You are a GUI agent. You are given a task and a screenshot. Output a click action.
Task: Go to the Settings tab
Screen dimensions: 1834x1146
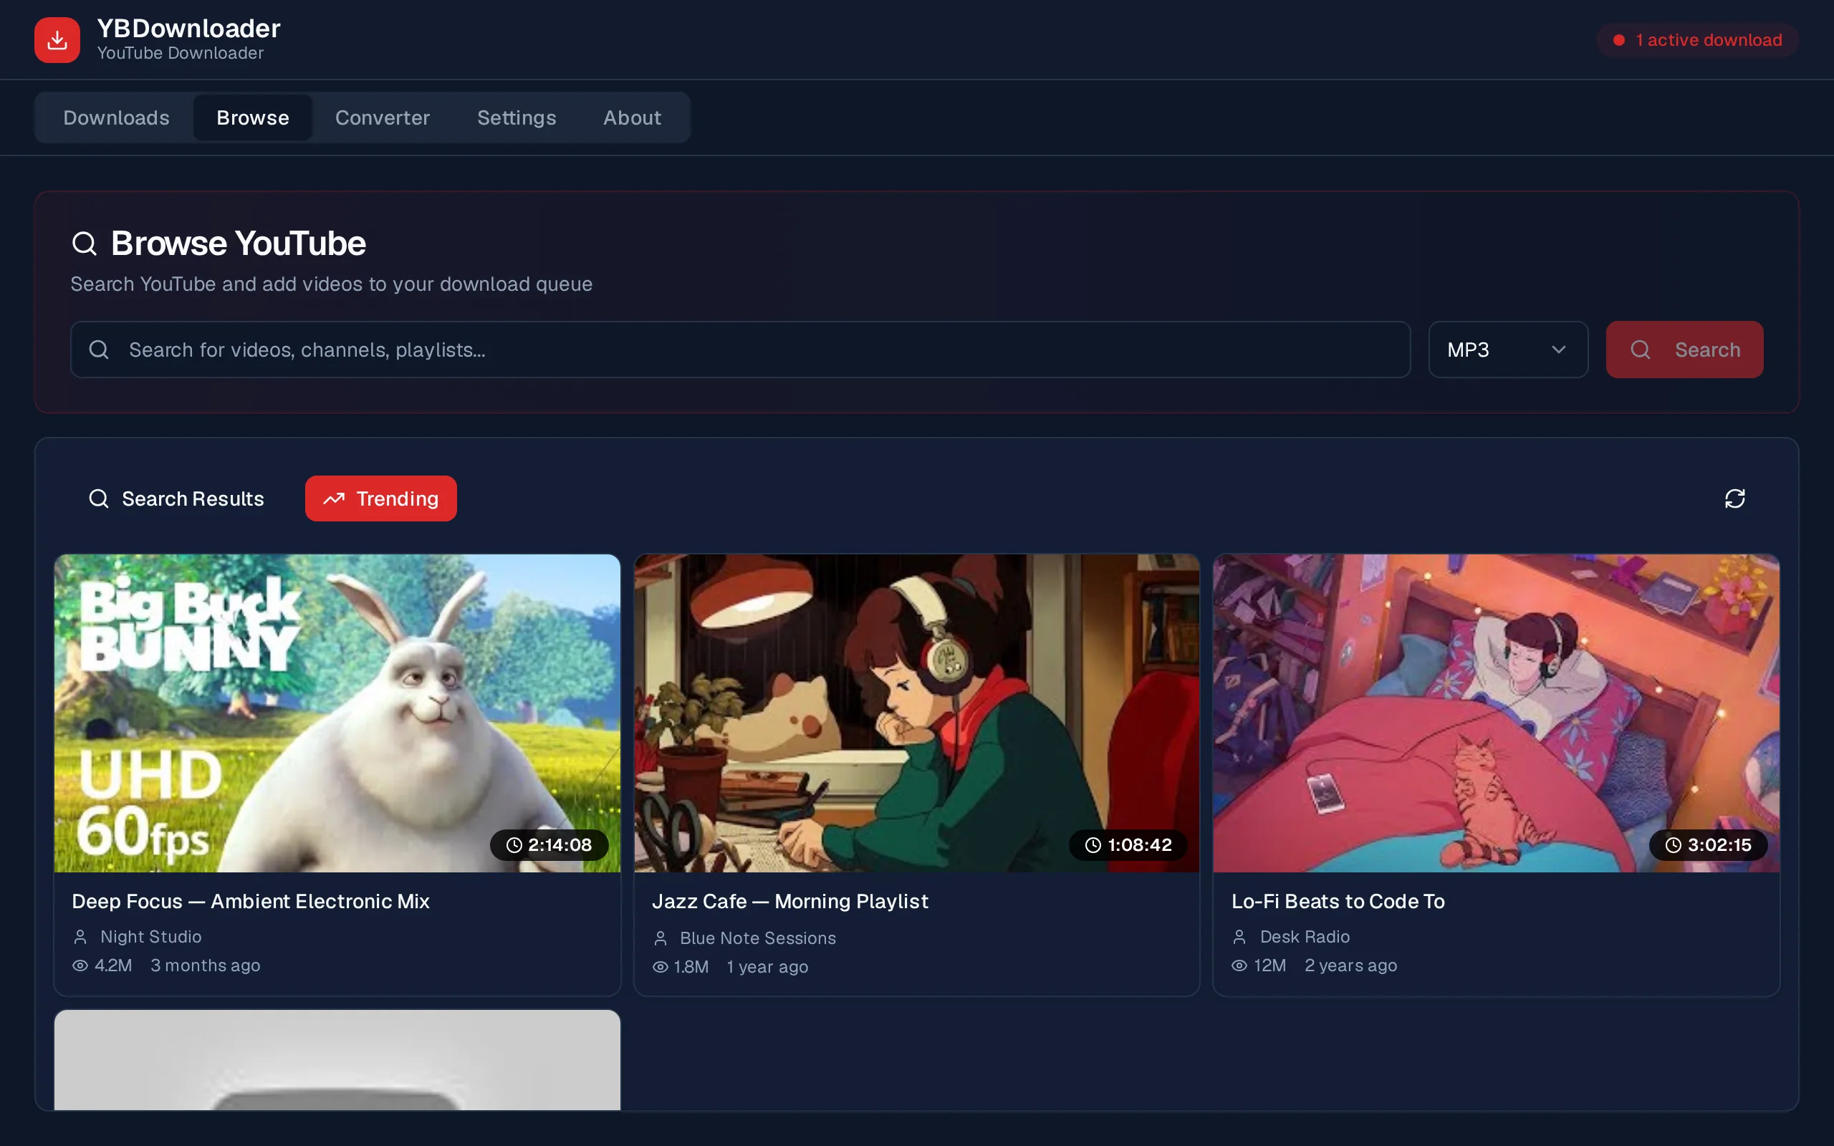[517, 117]
